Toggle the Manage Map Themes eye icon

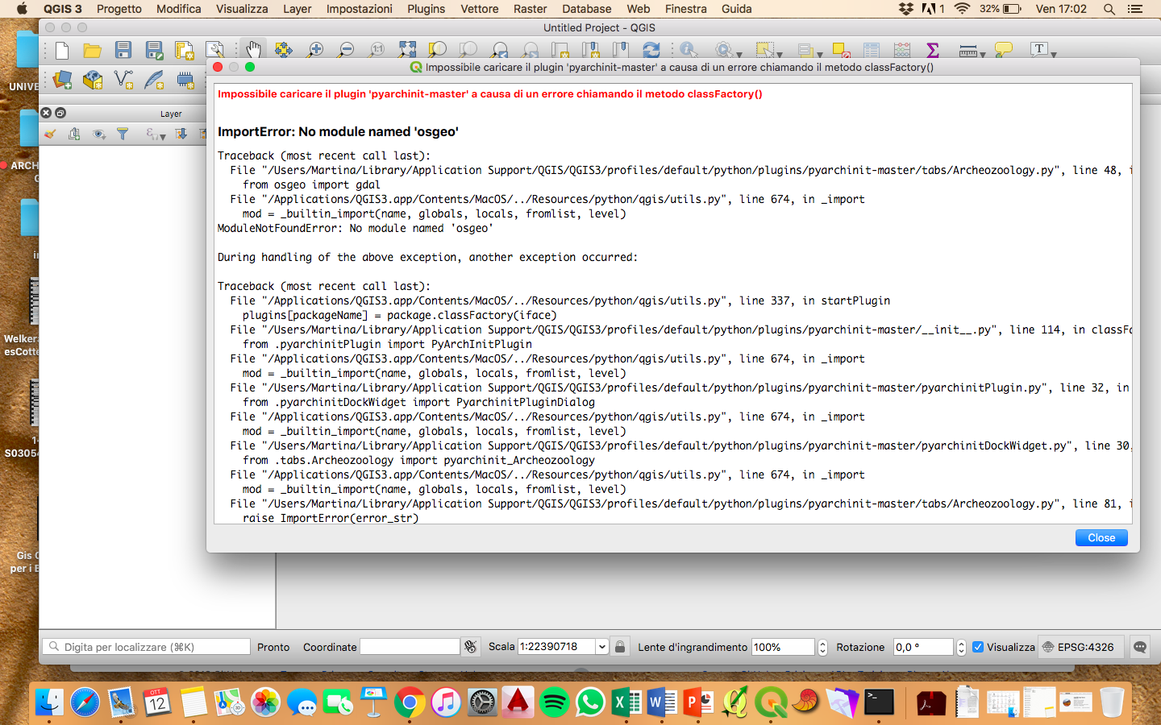[x=98, y=134]
